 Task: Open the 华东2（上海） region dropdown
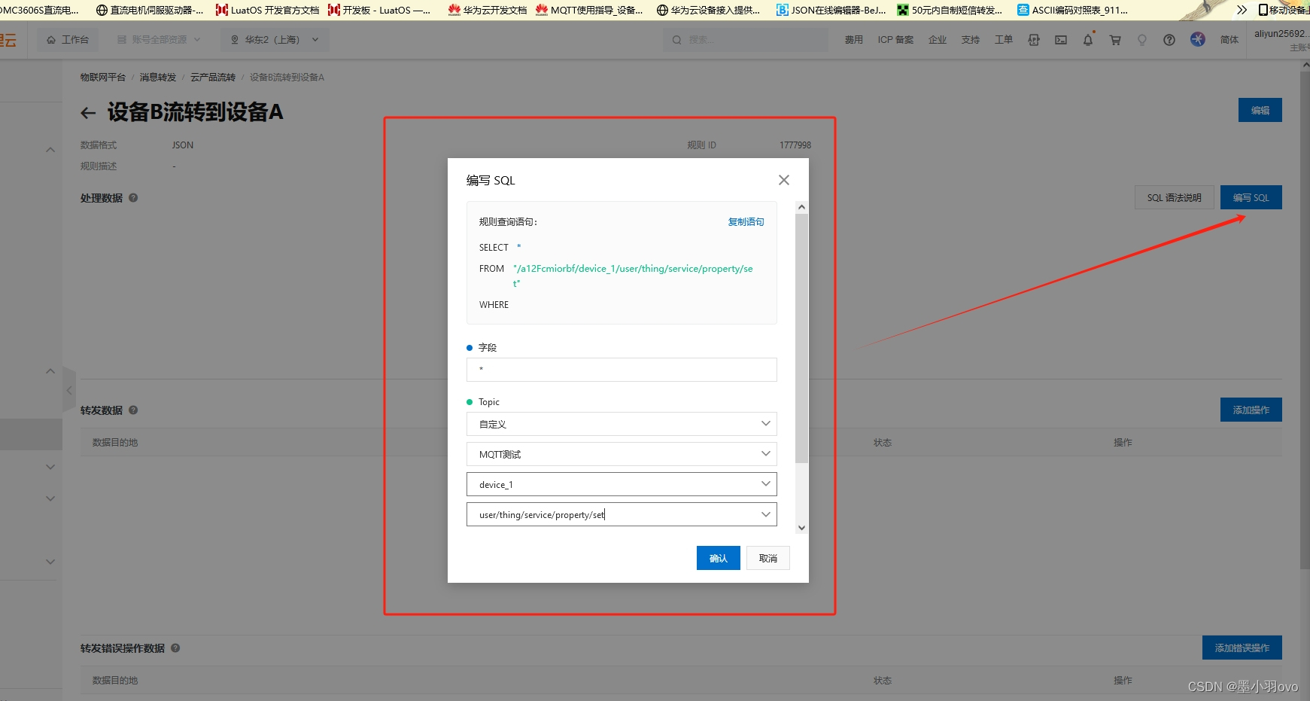click(x=275, y=40)
